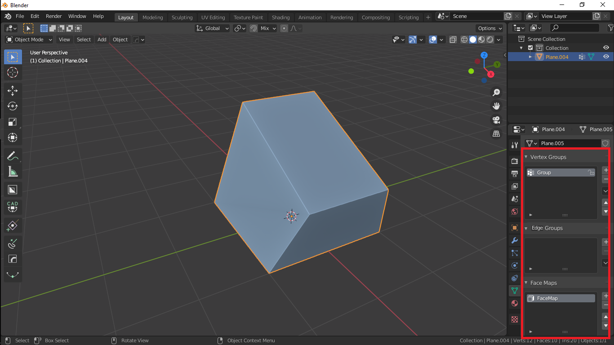This screenshot has height=345, width=614.
Task: Select the FaceMap list entry
Action: tap(561, 298)
